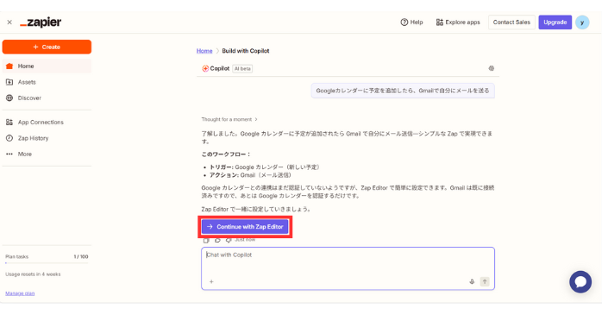Click the Contact Sales button
The image size is (602, 315).
click(x=511, y=22)
